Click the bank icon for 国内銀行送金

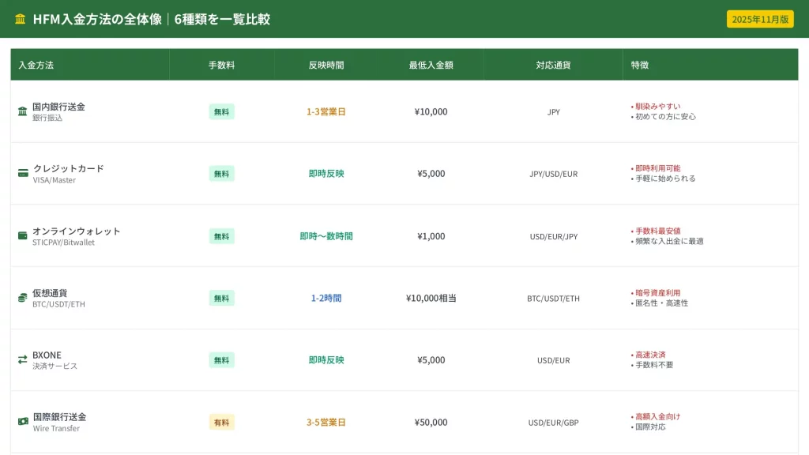click(23, 111)
